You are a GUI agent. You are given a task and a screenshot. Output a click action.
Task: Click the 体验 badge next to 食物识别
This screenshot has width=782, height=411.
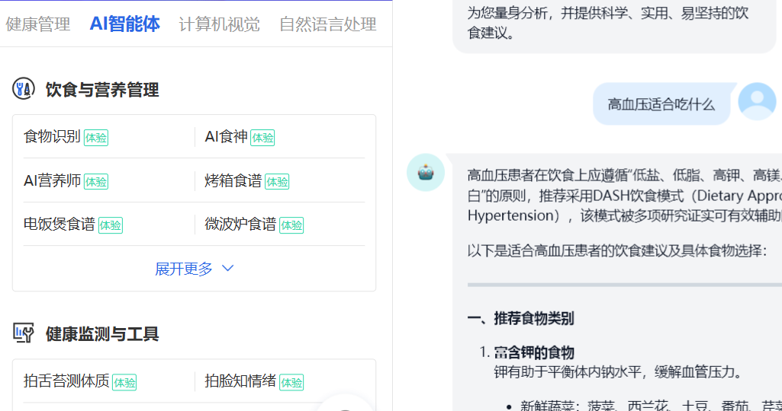click(96, 138)
